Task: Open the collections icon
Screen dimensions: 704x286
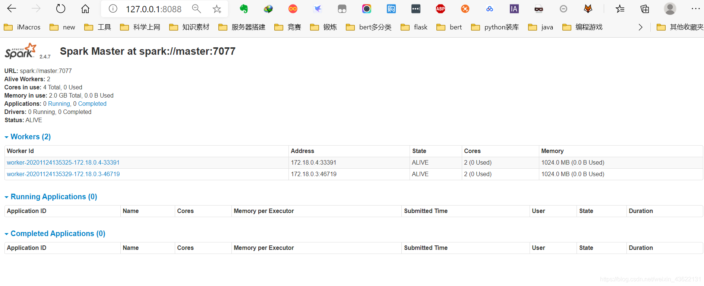Action: (x=645, y=9)
